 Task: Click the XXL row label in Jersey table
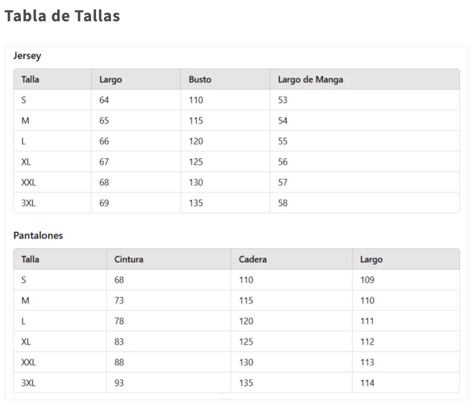coord(29,183)
